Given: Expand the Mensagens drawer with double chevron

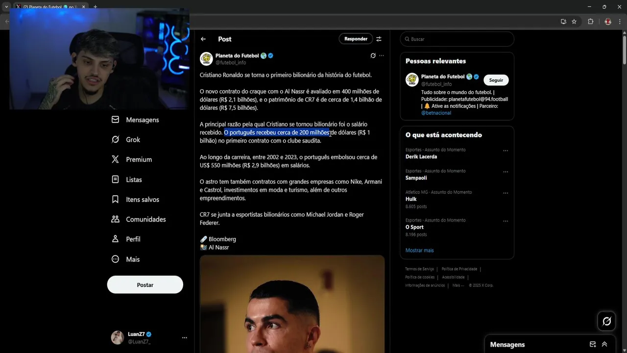Looking at the screenshot, I should point(604,344).
